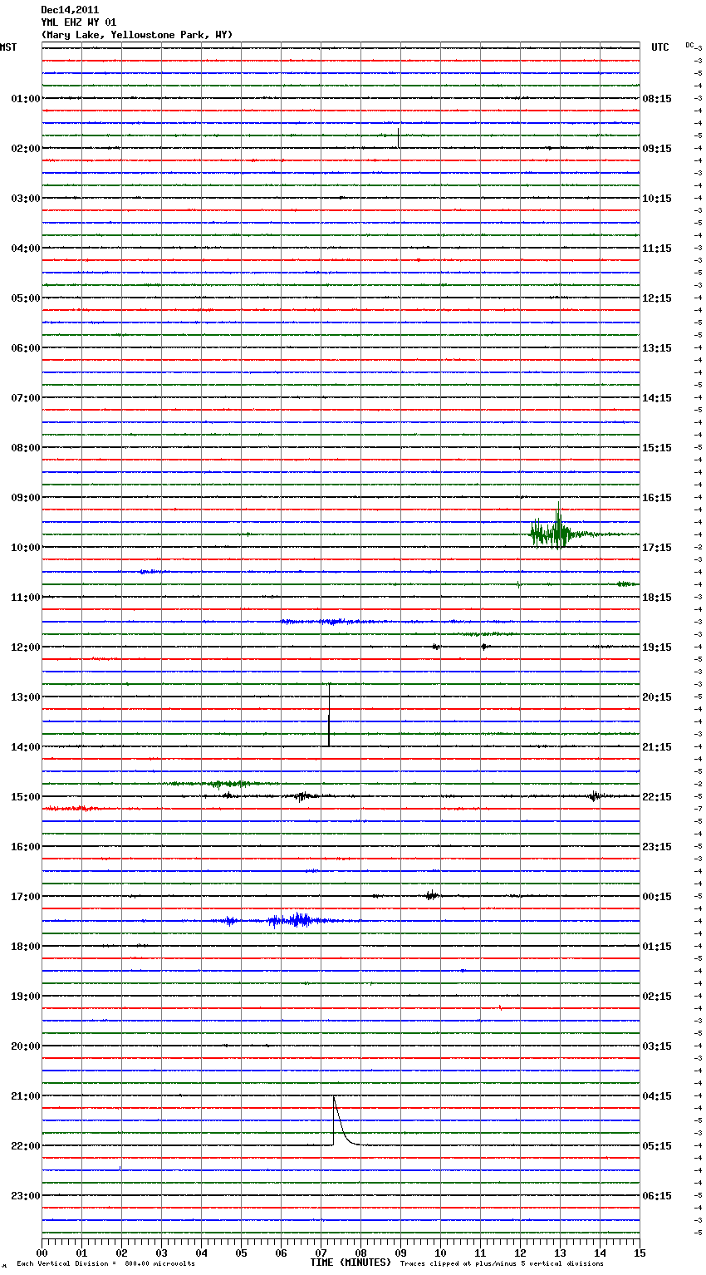This screenshot has width=706, height=1275.
Task: Select the 15:00 MST time label
Action: tap(26, 797)
